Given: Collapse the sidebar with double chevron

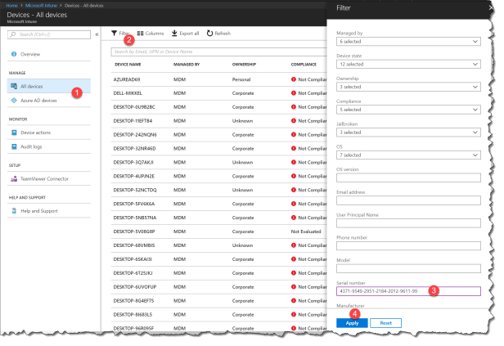Looking at the screenshot, I should click(97, 34).
